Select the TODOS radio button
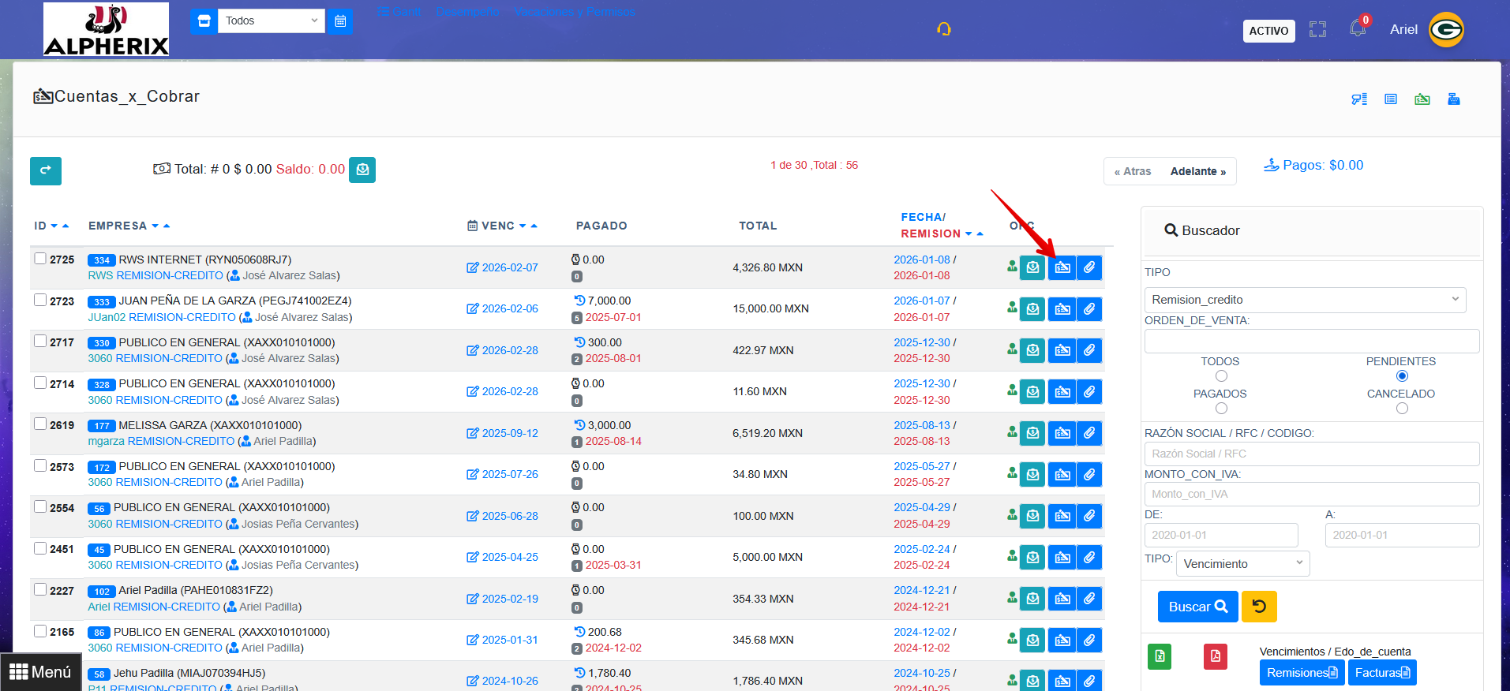Image resolution: width=1510 pixels, height=691 pixels. click(x=1221, y=376)
